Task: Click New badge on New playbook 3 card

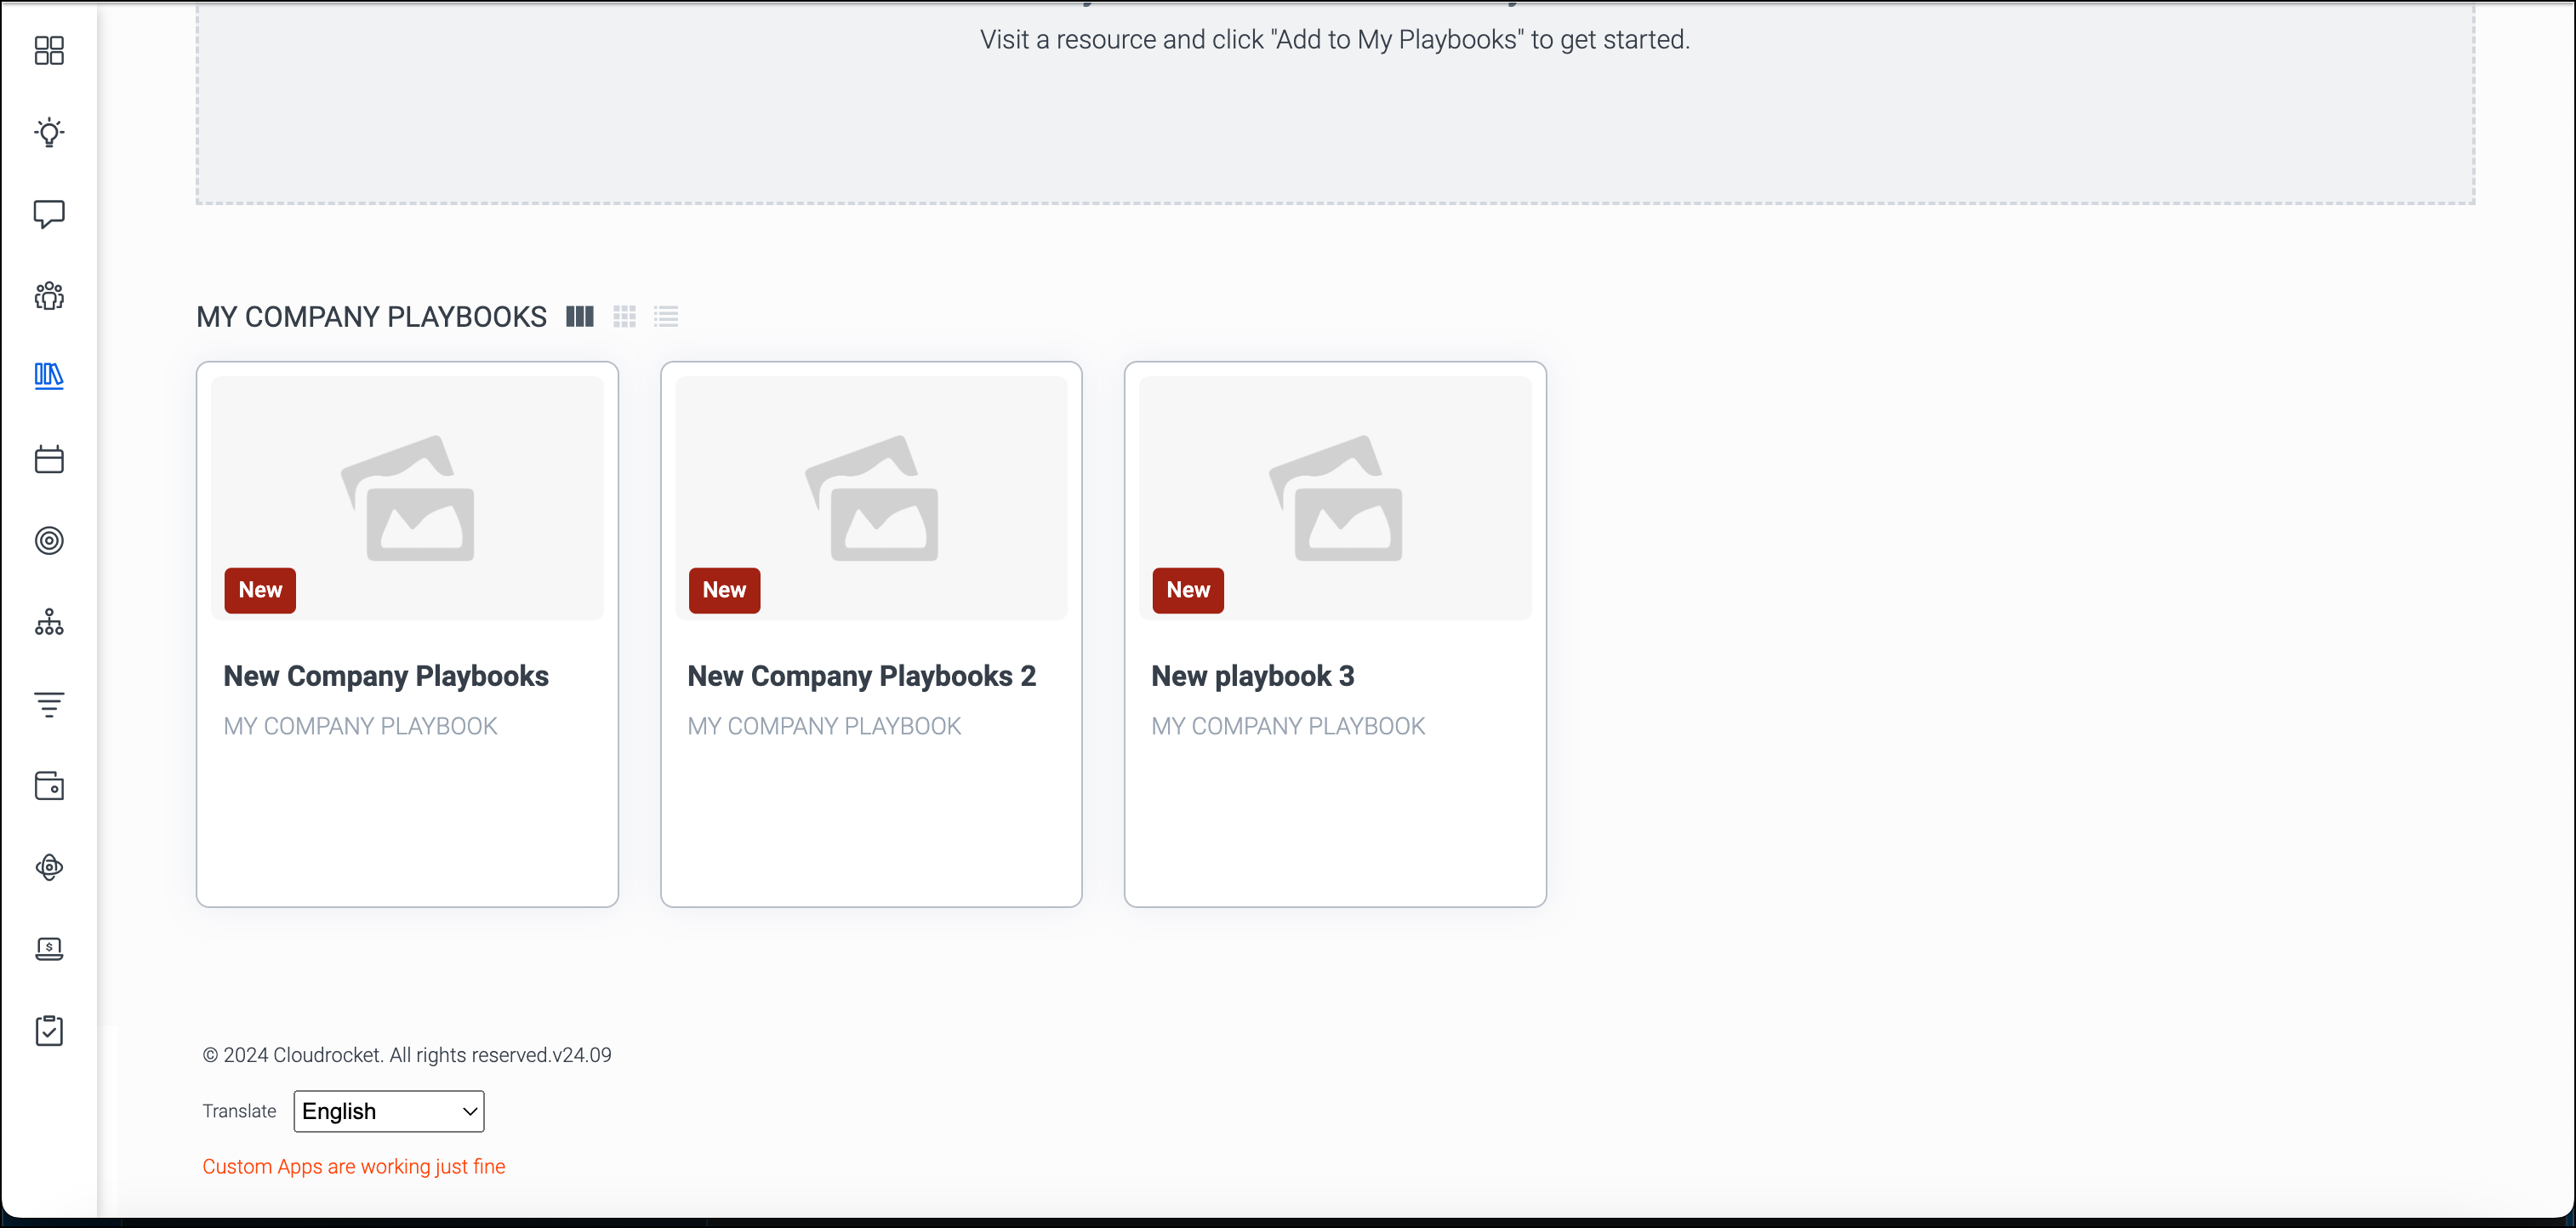Action: tap(1188, 590)
